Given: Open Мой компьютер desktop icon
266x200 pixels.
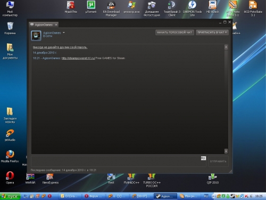Looking at the screenshot, I should coord(10,9).
